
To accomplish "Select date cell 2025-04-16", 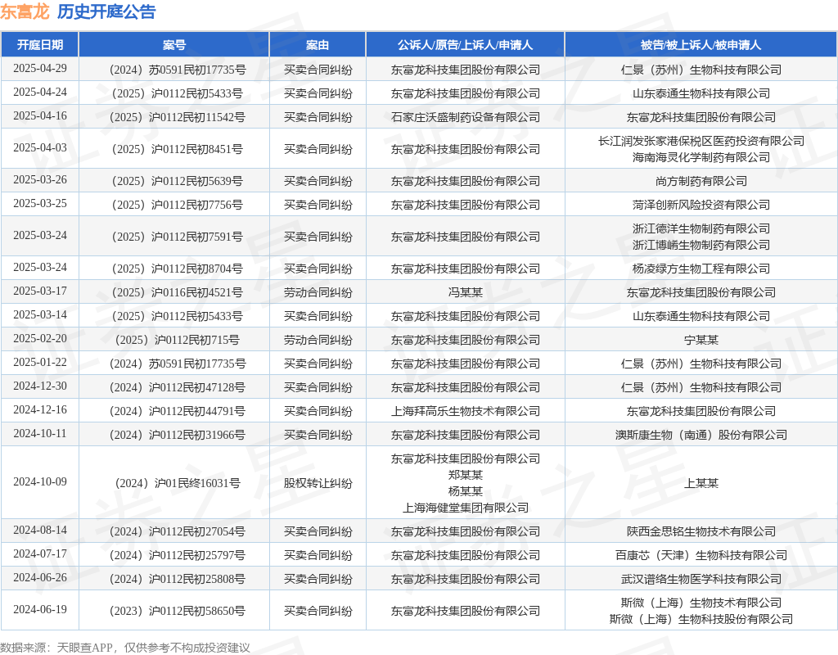I will [x=40, y=116].
